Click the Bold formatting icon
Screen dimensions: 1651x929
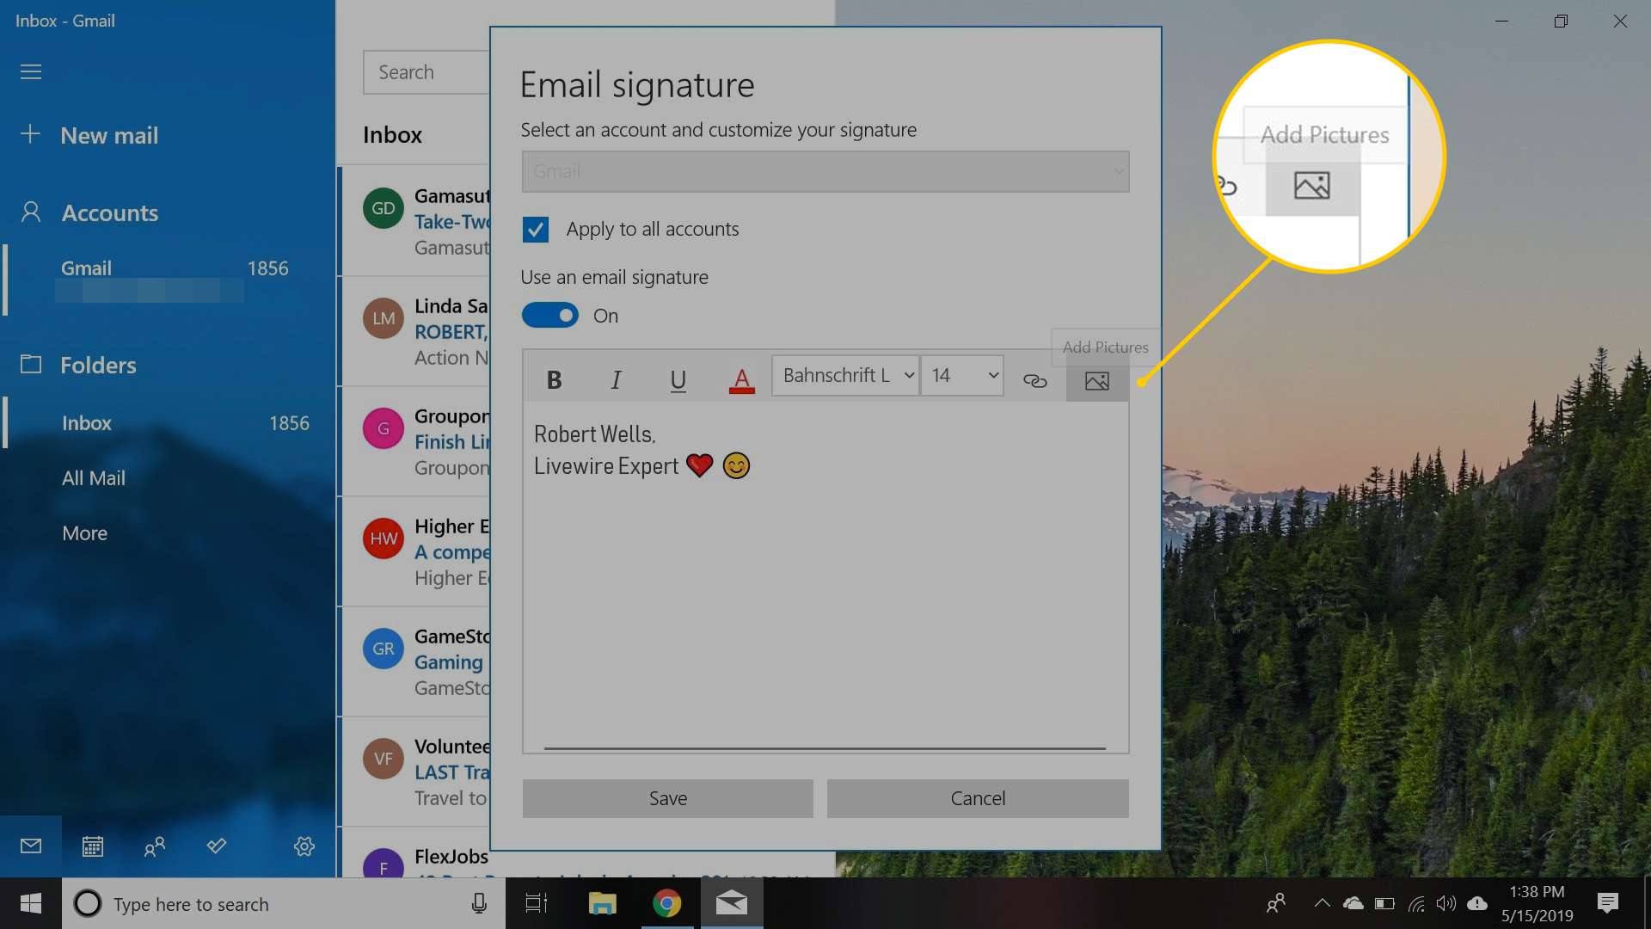pos(555,378)
